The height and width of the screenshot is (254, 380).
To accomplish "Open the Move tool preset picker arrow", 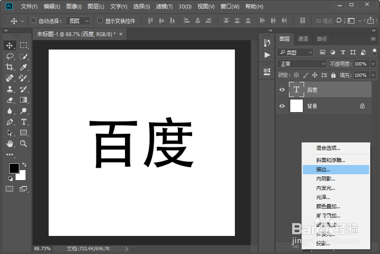I will point(22,21).
